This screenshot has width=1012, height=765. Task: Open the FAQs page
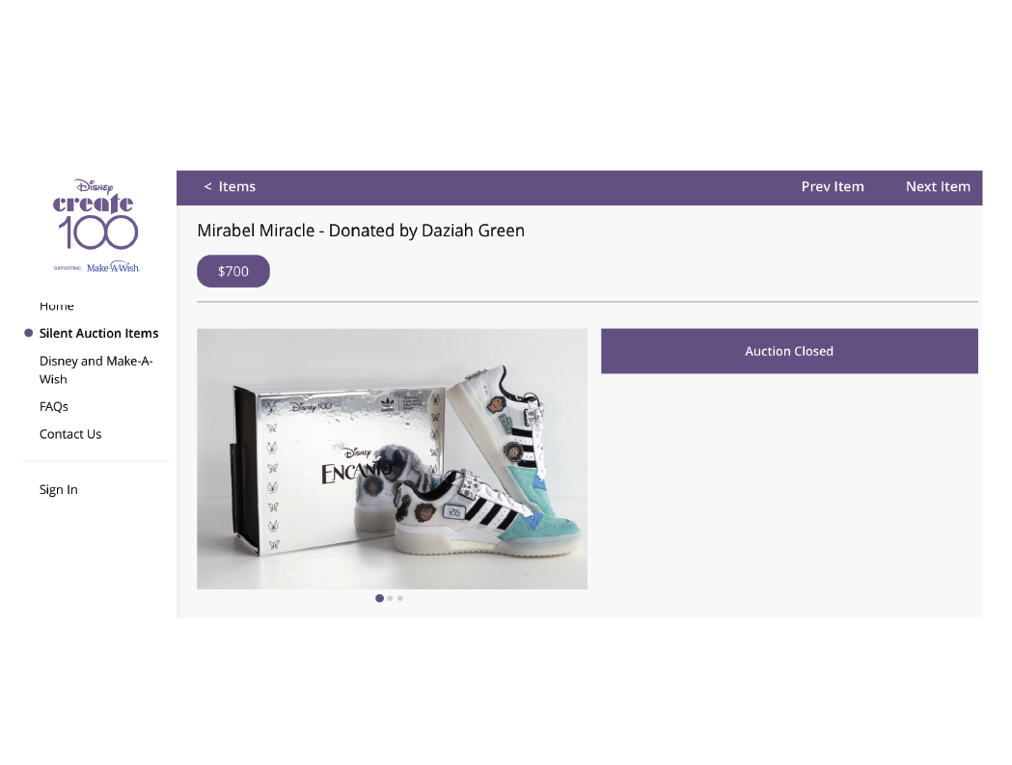[54, 407]
